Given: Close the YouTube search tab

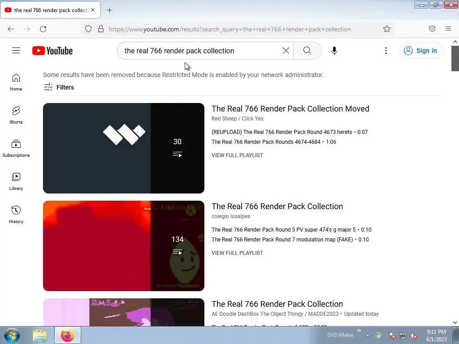Looking at the screenshot, I should click(x=93, y=10).
